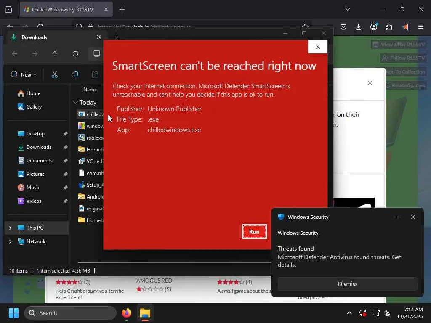431x323 pixels.
Task: Open File Explorer from the taskbar
Action: pos(145,313)
